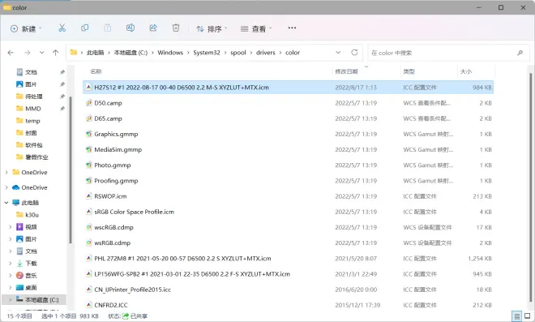Switch to large icons view in status bar

coord(528,316)
